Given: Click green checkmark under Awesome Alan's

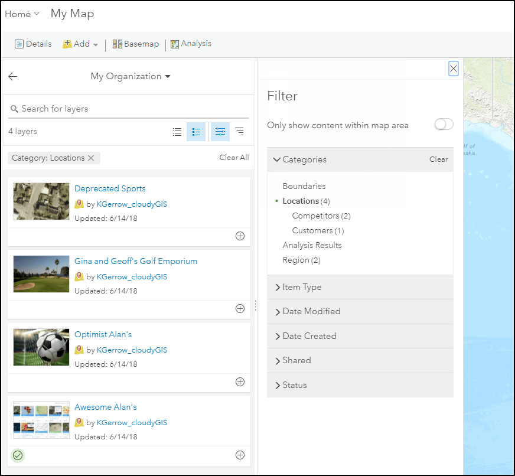Looking at the screenshot, I should click(x=18, y=455).
